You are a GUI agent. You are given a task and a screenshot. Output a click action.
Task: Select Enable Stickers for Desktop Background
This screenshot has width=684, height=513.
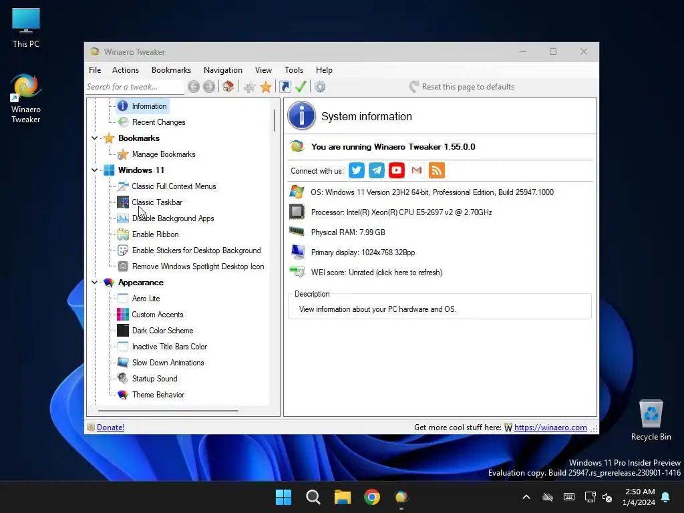point(196,250)
